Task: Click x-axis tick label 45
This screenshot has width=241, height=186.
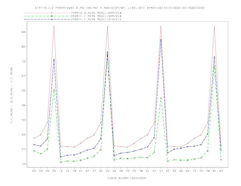Action: pos(134,171)
